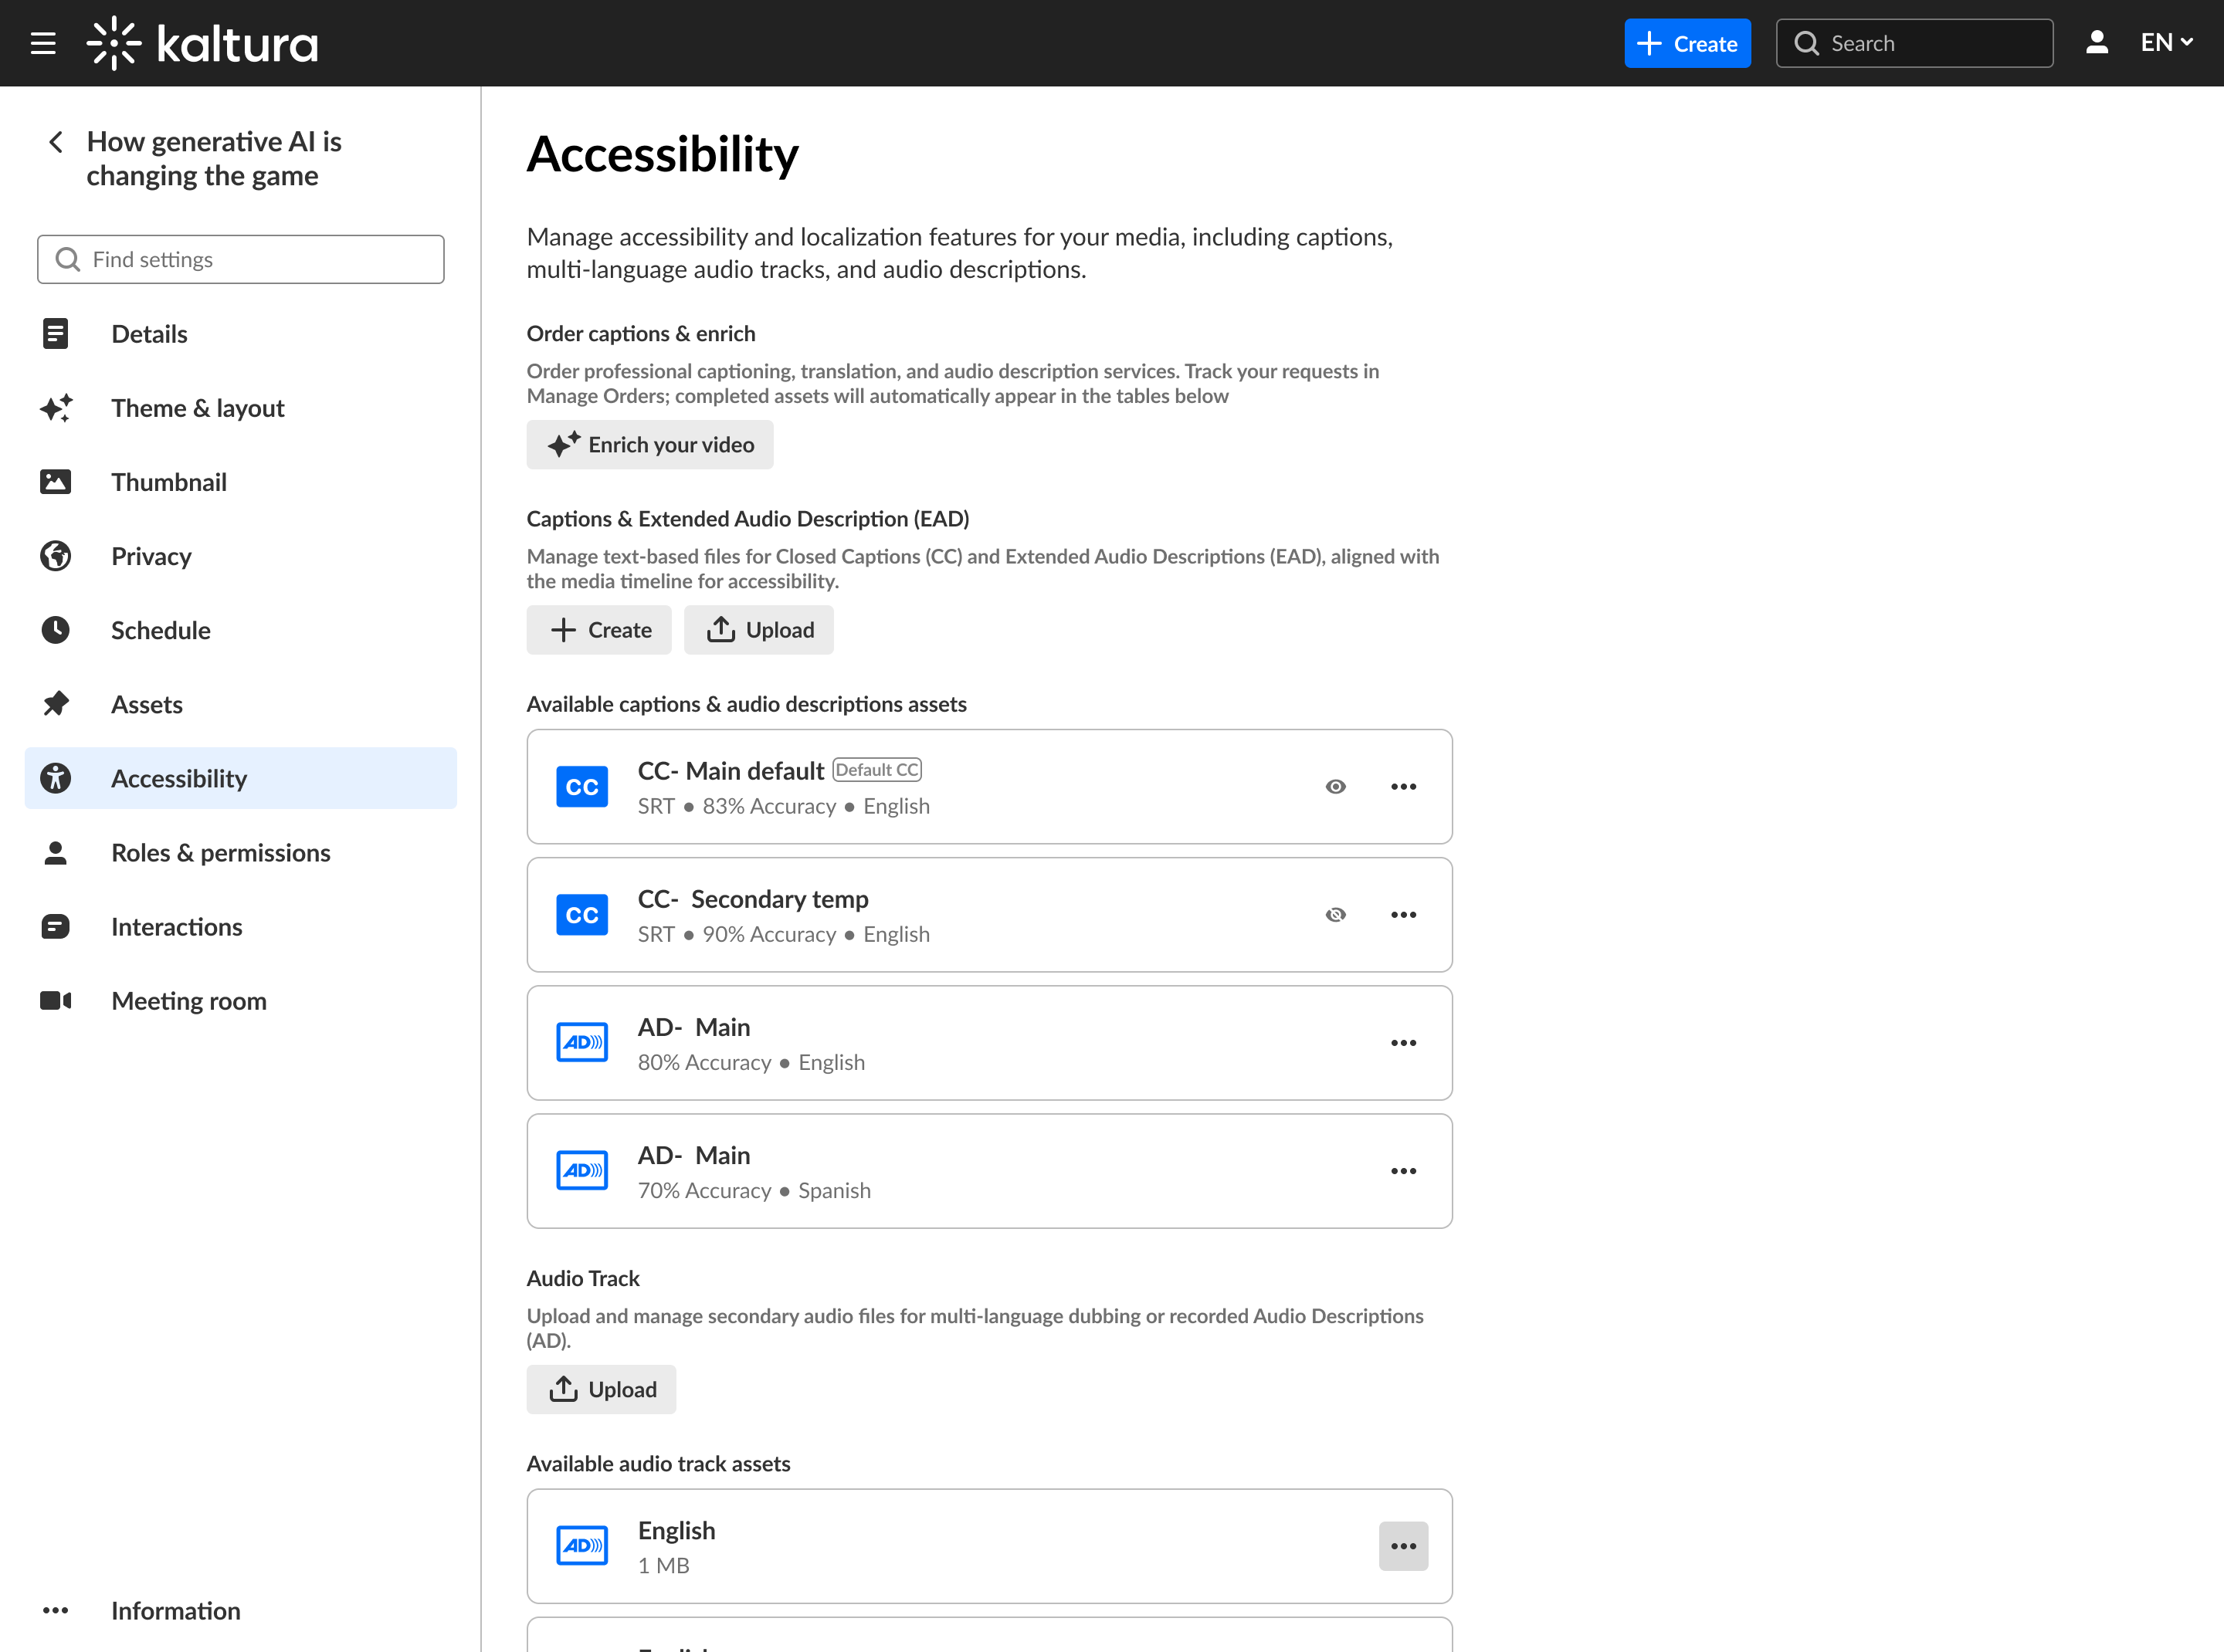The image size is (2224, 1652).
Task: Open more options for English audio track
Action: click(x=1402, y=1546)
